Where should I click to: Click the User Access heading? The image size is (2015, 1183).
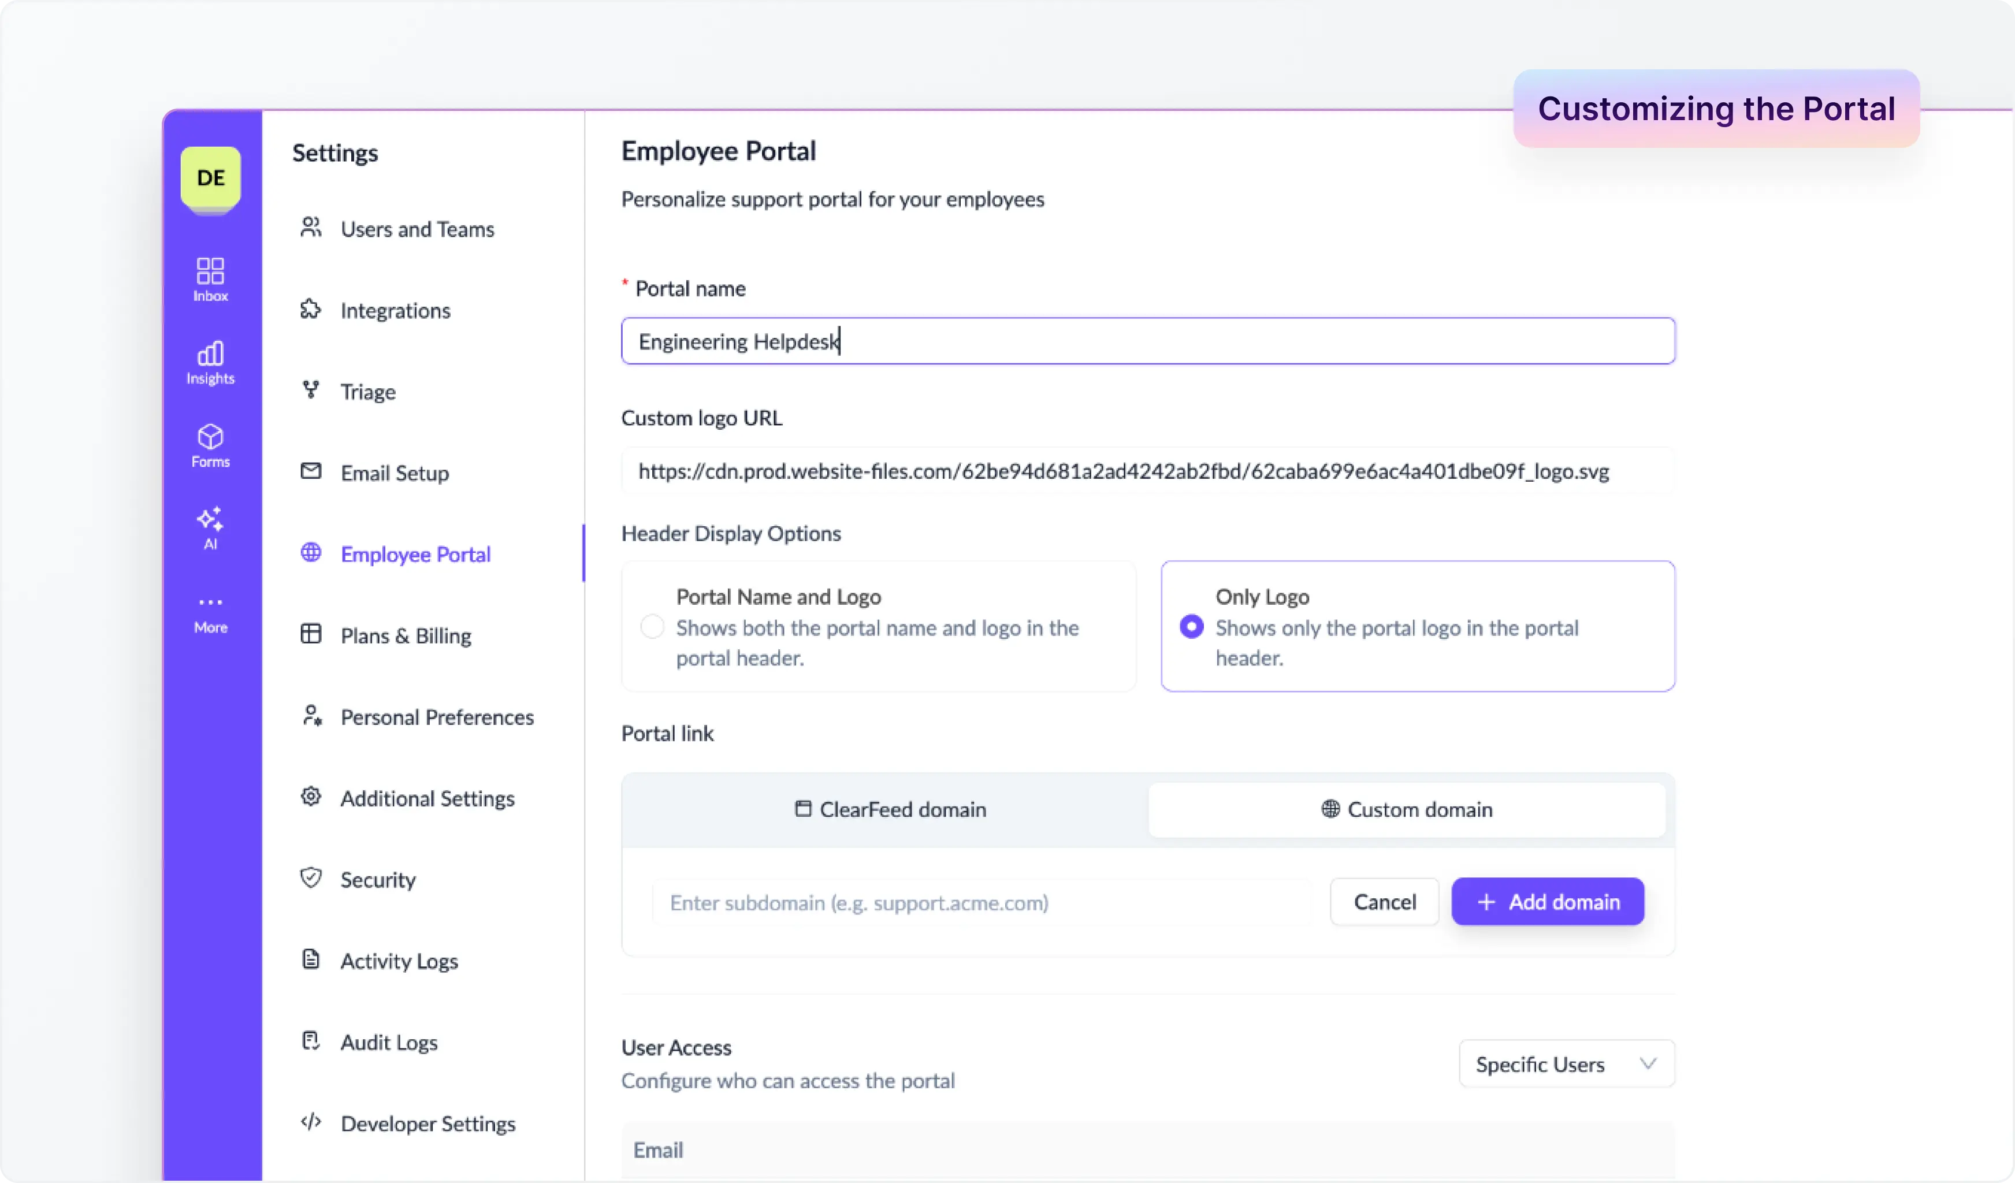tap(676, 1048)
